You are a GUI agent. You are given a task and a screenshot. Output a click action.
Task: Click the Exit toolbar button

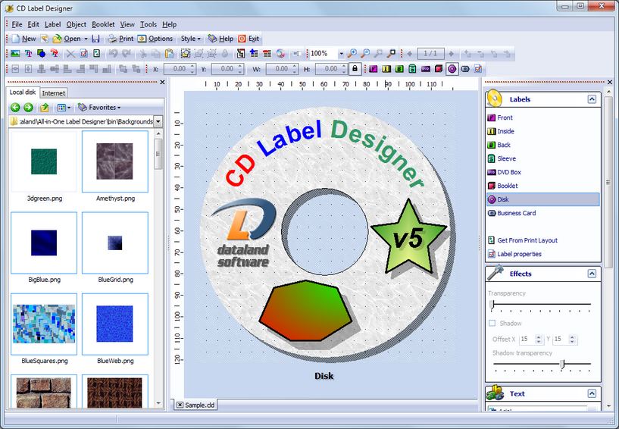(249, 39)
